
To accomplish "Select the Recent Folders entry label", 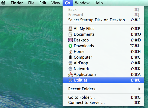I will (x=82, y=89).
